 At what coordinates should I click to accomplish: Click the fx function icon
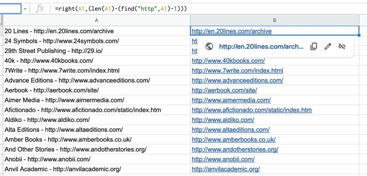[40, 9]
